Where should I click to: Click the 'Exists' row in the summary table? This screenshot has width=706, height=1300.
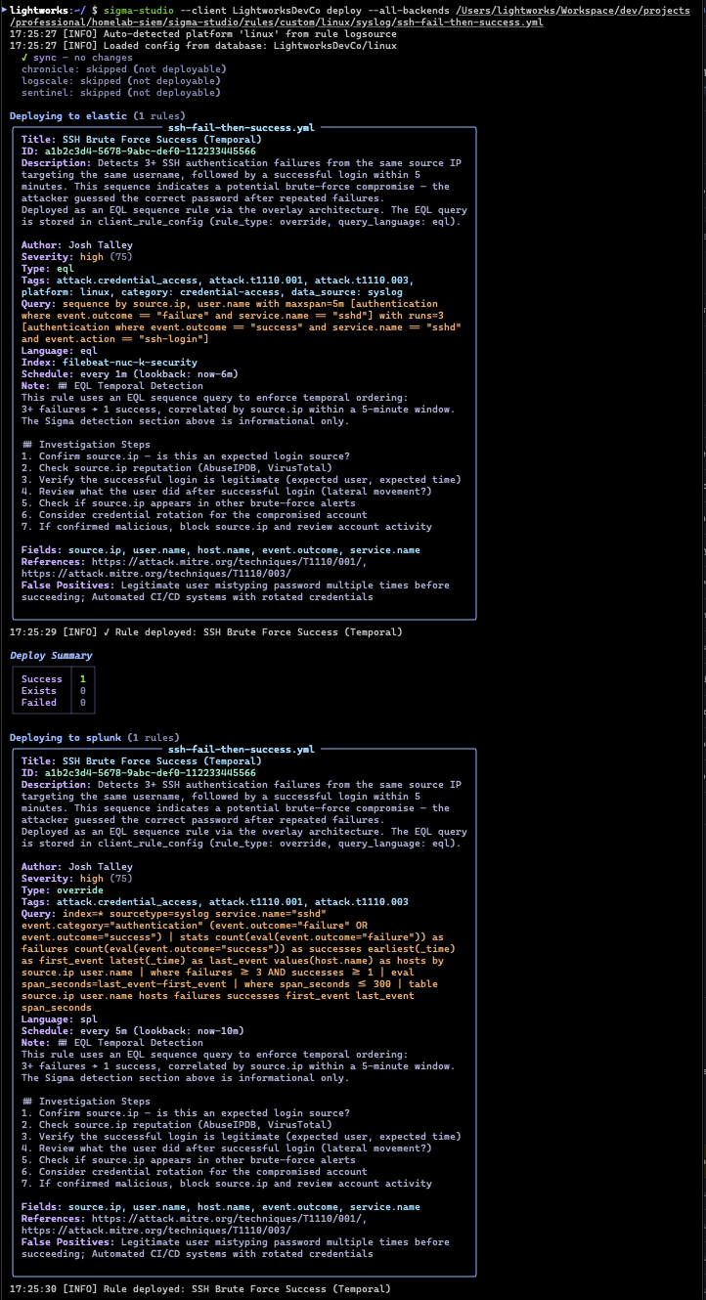tap(54, 690)
